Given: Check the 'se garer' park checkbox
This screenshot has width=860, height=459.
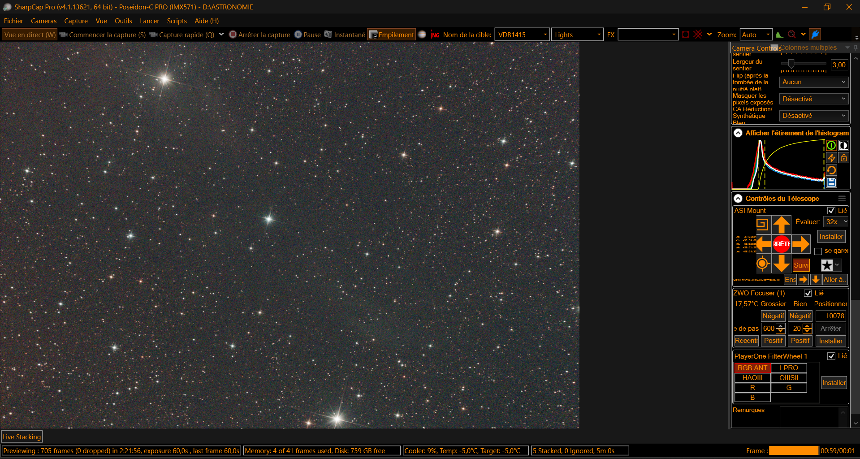Looking at the screenshot, I should (x=818, y=251).
